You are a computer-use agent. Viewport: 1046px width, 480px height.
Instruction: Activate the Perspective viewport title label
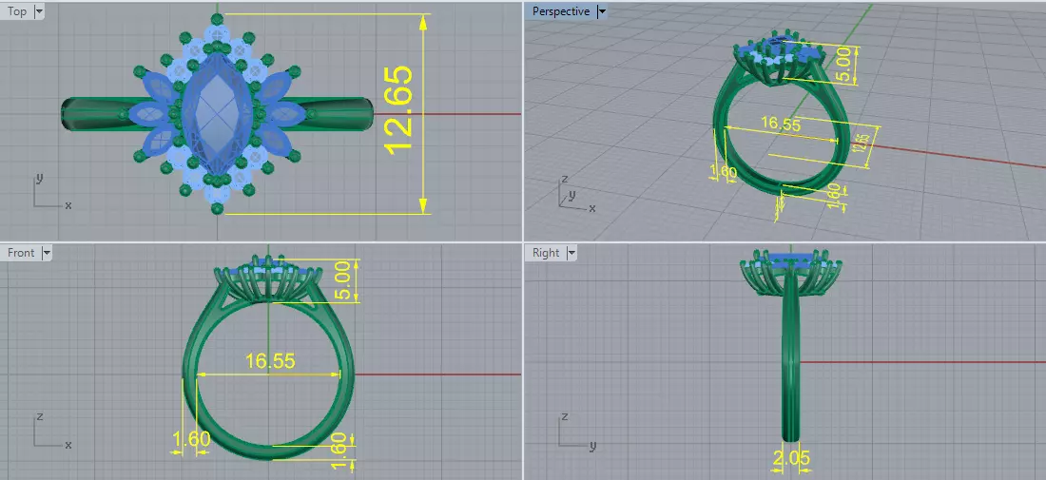tap(560, 11)
